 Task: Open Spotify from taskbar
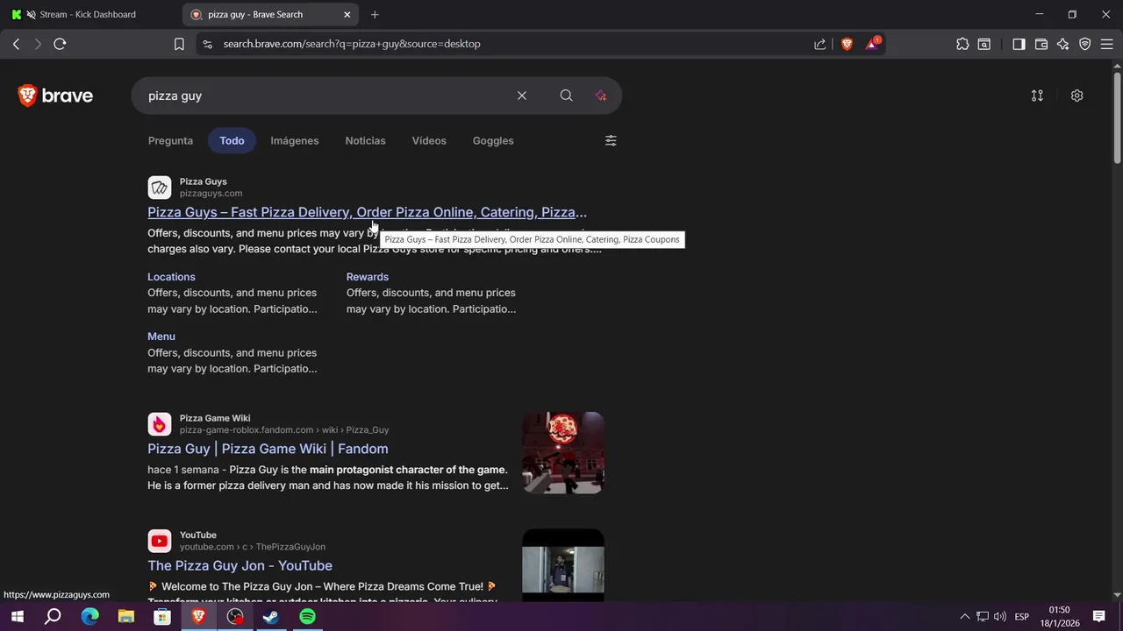(307, 617)
